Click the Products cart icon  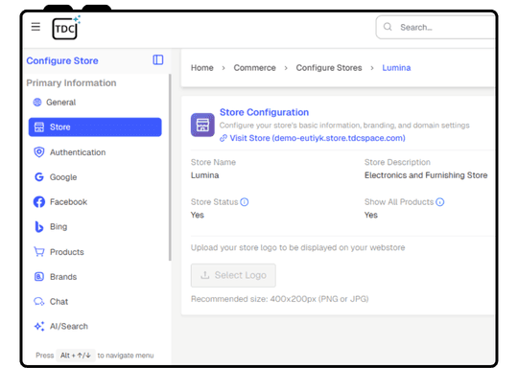(39, 252)
